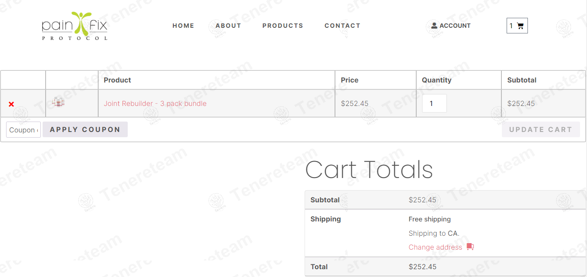Open the shopping cart icon
The width and height of the screenshot is (587, 277).
(x=521, y=26)
